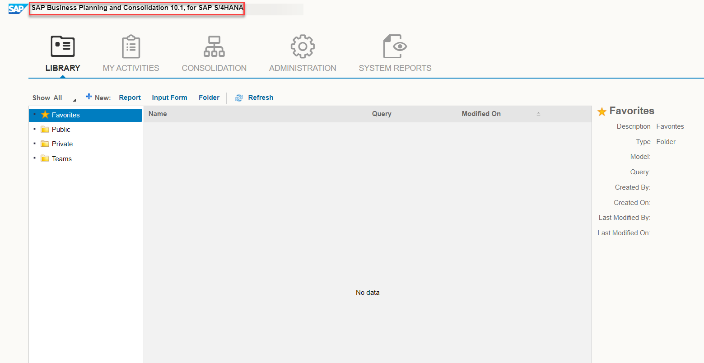
Task: Open the System Reports document icon
Action: point(395,47)
